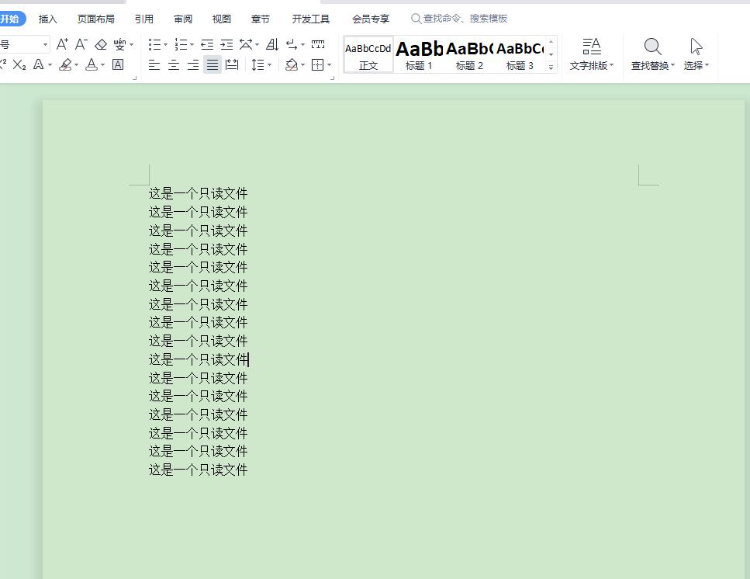Apply the 标题 3 style
Screen dimensions: 750x579
(x=520, y=54)
